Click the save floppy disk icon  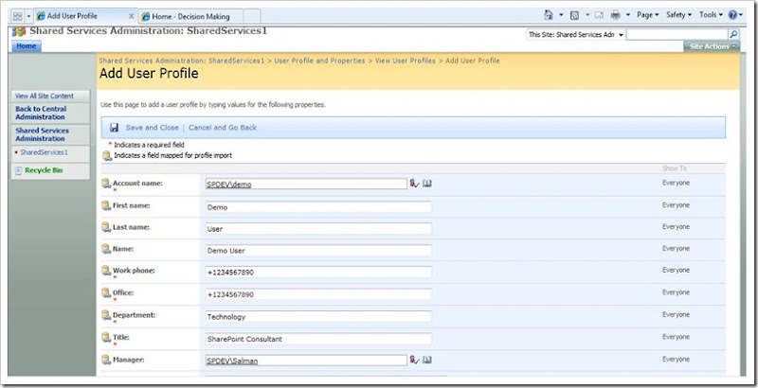pos(114,128)
